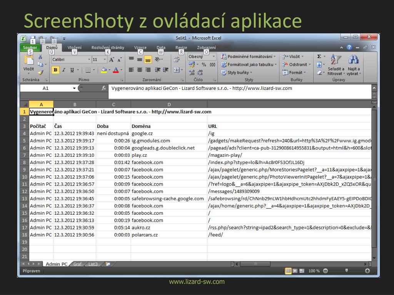This screenshot has height=295, width=394.
Task: Align text to middle of cell
Action: point(140,59)
